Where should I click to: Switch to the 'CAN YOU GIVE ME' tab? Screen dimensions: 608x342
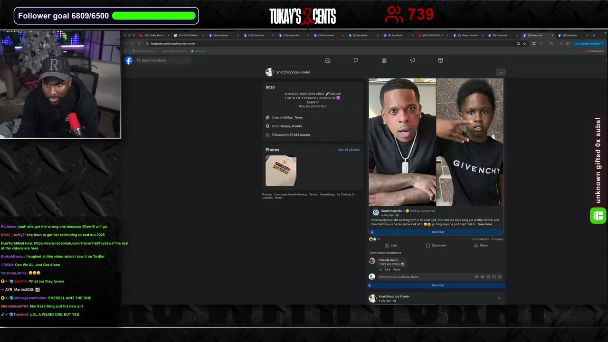click(x=188, y=36)
